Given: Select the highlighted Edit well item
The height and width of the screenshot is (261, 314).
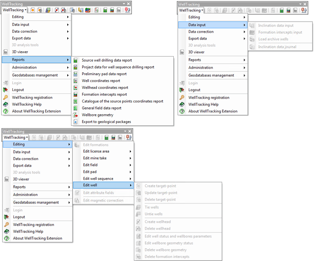Looking at the screenshot, I should click(103, 185).
